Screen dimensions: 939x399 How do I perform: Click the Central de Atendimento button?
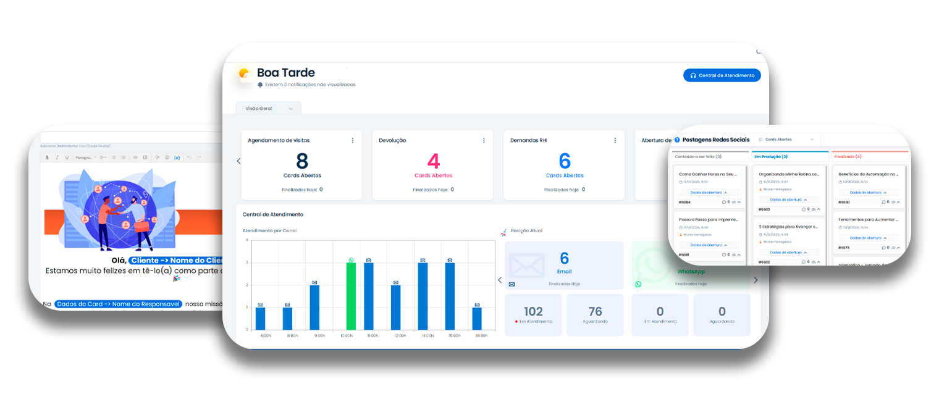coord(722,75)
